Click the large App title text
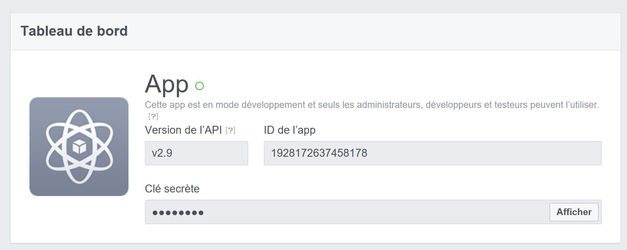This screenshot has height=250, width=627. [167, 84]
